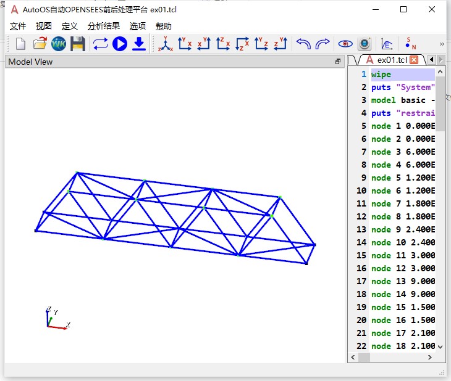Create a new file with the blank page icon
This screenshot has width=451, height=381.
pyautogui.click(x=20, y=44)
